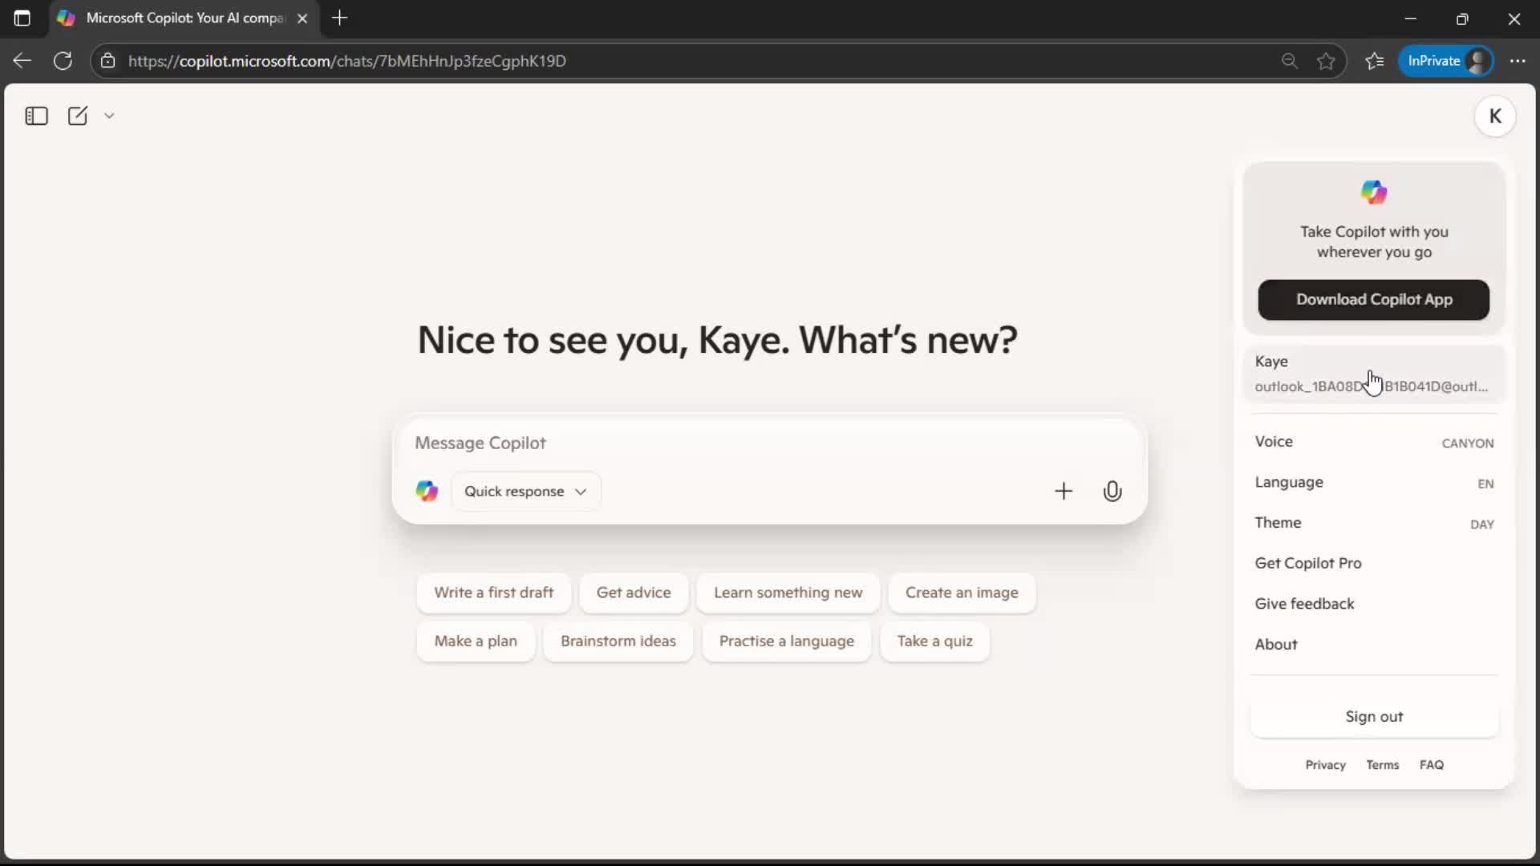This screenshot has height=866, width=1540.
Task: Go back with browser back arrow
Action: [x=22, y=61]
